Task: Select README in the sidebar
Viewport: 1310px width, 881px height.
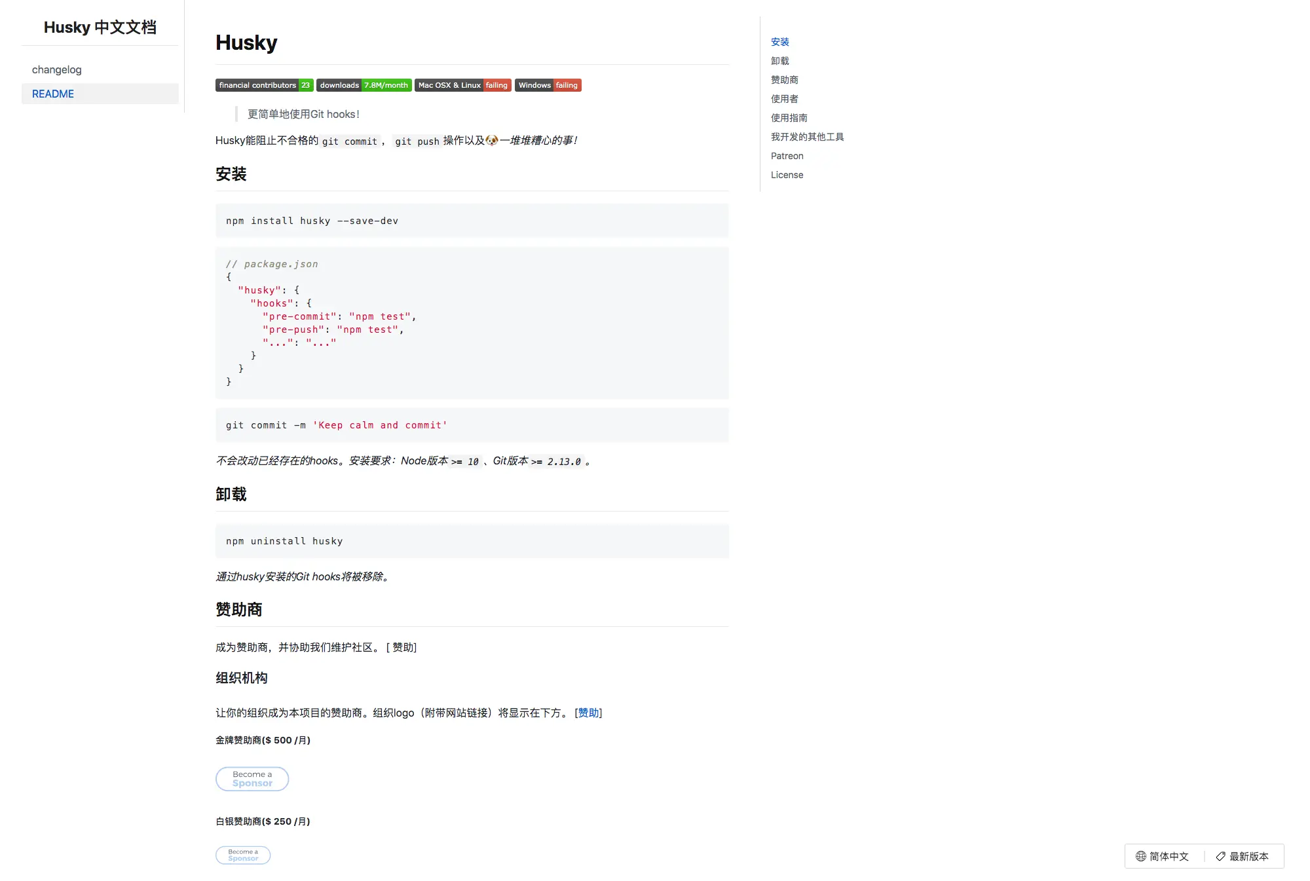Action: click(53, 94)
